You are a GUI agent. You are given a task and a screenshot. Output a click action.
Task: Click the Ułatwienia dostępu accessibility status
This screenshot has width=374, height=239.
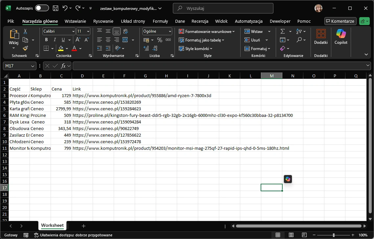pyautogui.click(x=73, y=235)
